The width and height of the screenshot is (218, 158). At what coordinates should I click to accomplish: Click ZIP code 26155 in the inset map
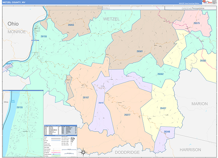pos(20,107)
